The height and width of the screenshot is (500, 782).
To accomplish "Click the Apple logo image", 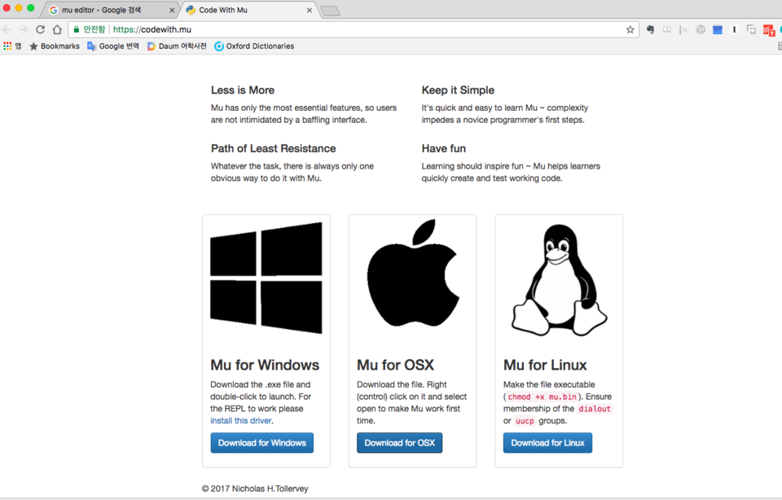I will click(x=413, y=273).
